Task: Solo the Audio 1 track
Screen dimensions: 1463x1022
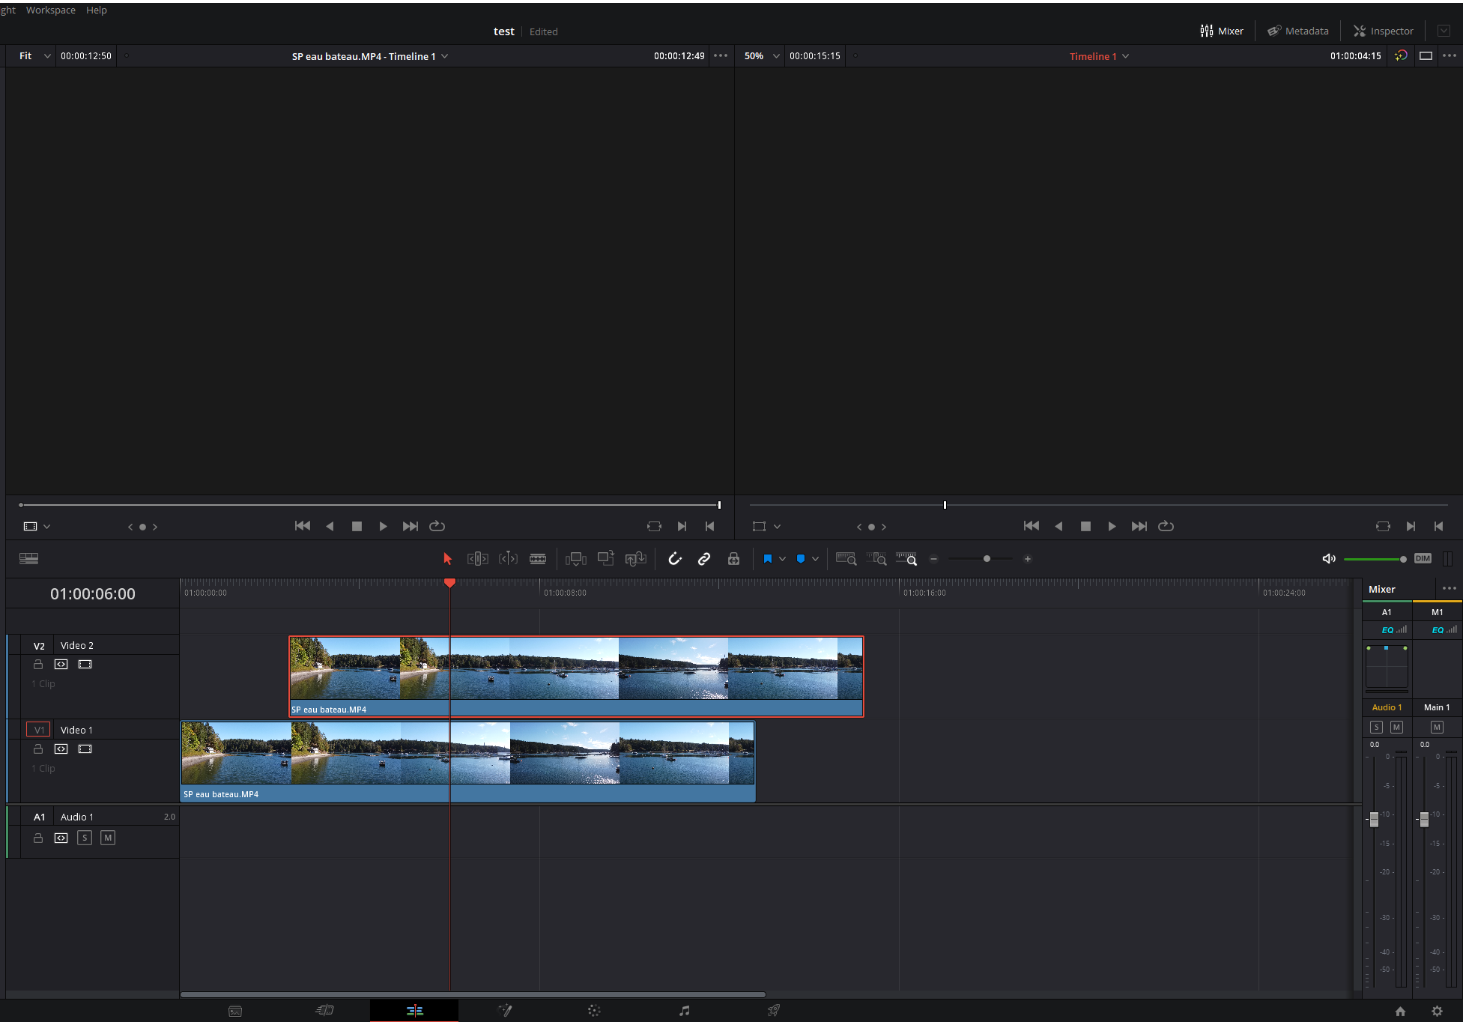Action: 85,838
